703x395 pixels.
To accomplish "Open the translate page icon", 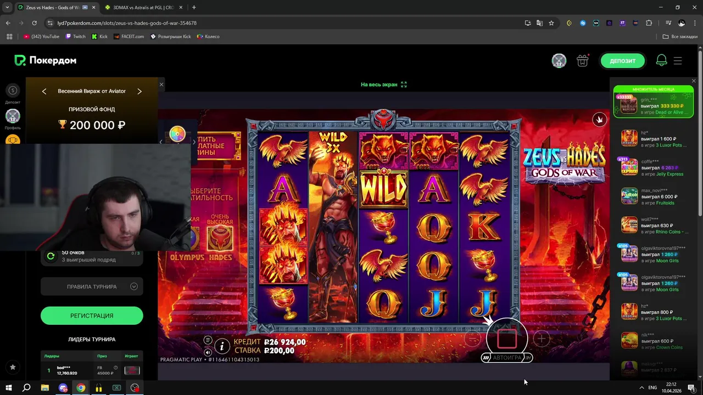I will click(x=539, y=23).
